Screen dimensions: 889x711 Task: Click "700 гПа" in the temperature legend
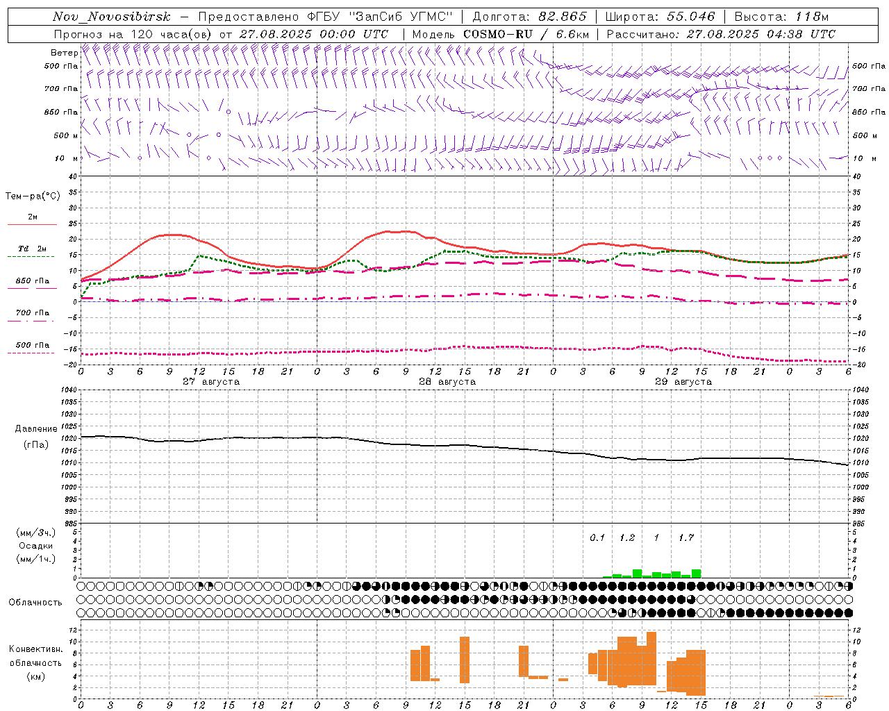tap(33, 313)
